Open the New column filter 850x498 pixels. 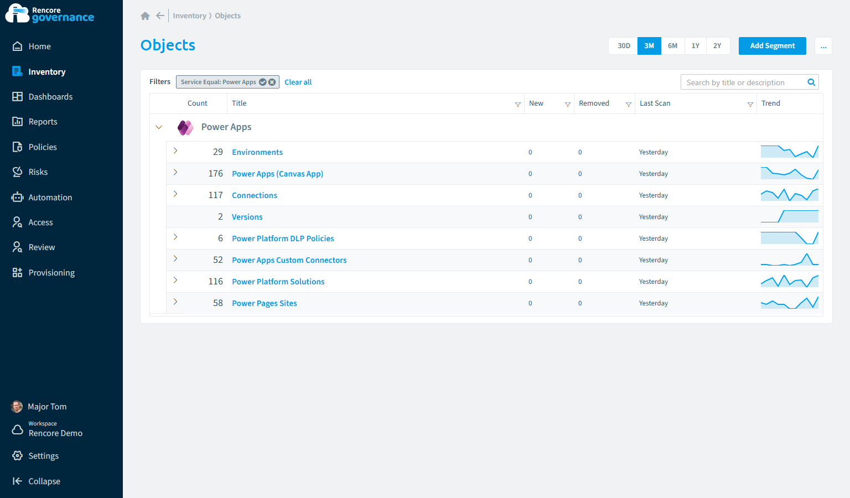tap(568, 104)
